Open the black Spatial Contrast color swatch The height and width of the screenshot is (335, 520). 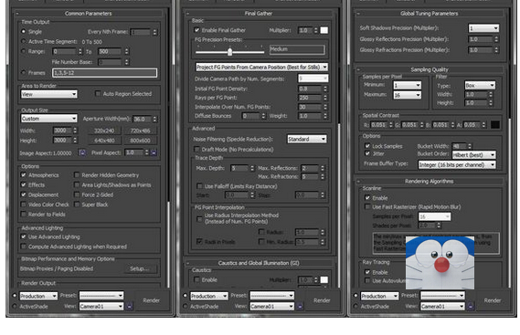(495, 125)
